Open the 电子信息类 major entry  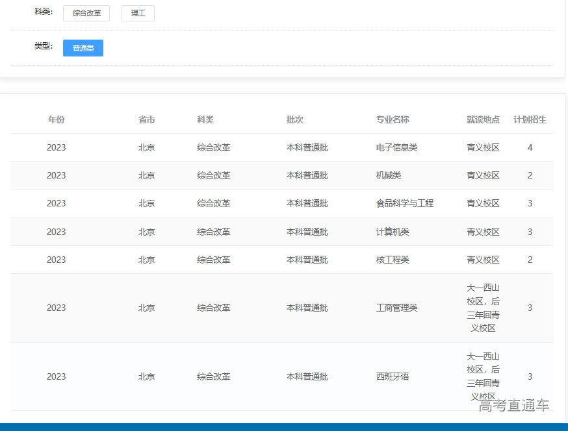point(396,147)
